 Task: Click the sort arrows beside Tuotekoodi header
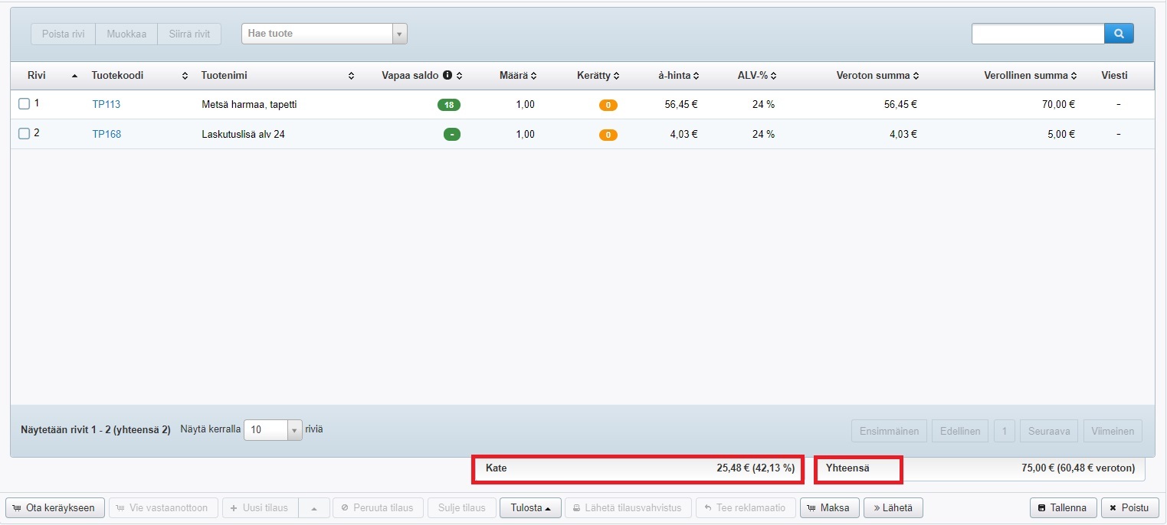tap(185, 76)
